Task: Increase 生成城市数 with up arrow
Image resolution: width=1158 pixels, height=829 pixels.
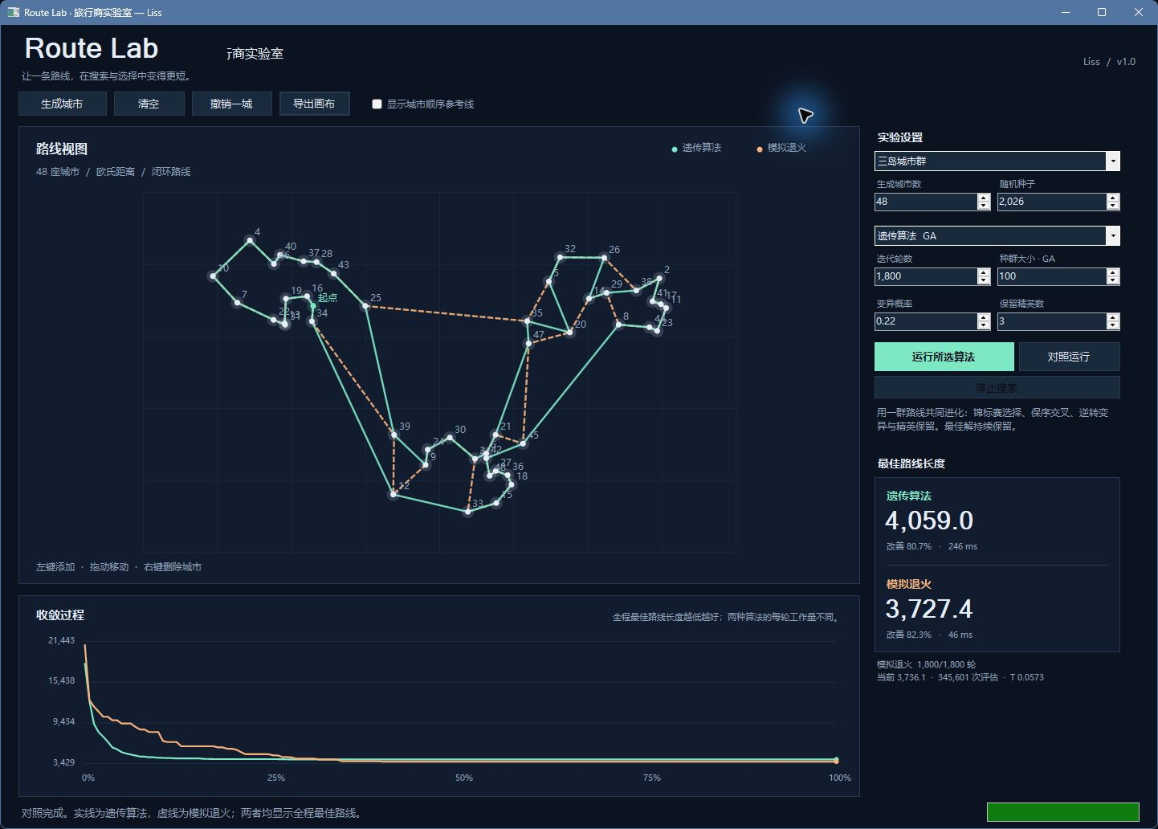Action: click(984, 198)
